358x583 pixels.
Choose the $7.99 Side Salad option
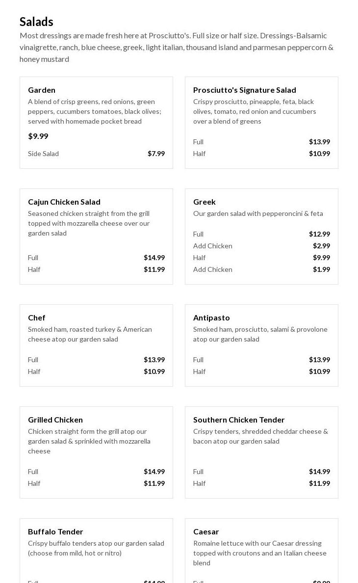click(x=96, y=154)
